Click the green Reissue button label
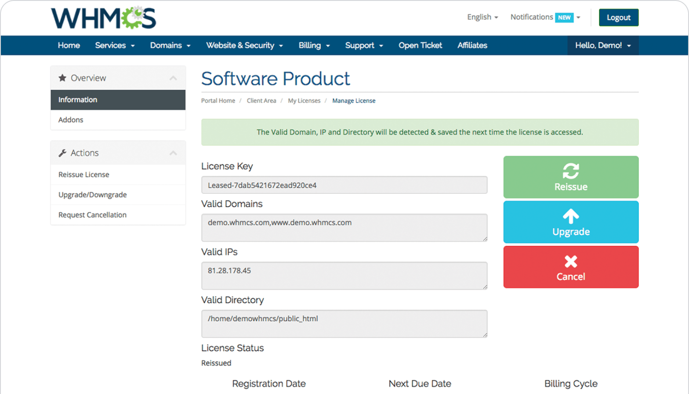The height and width of the screenshot is (394, 689). point(571,187)
